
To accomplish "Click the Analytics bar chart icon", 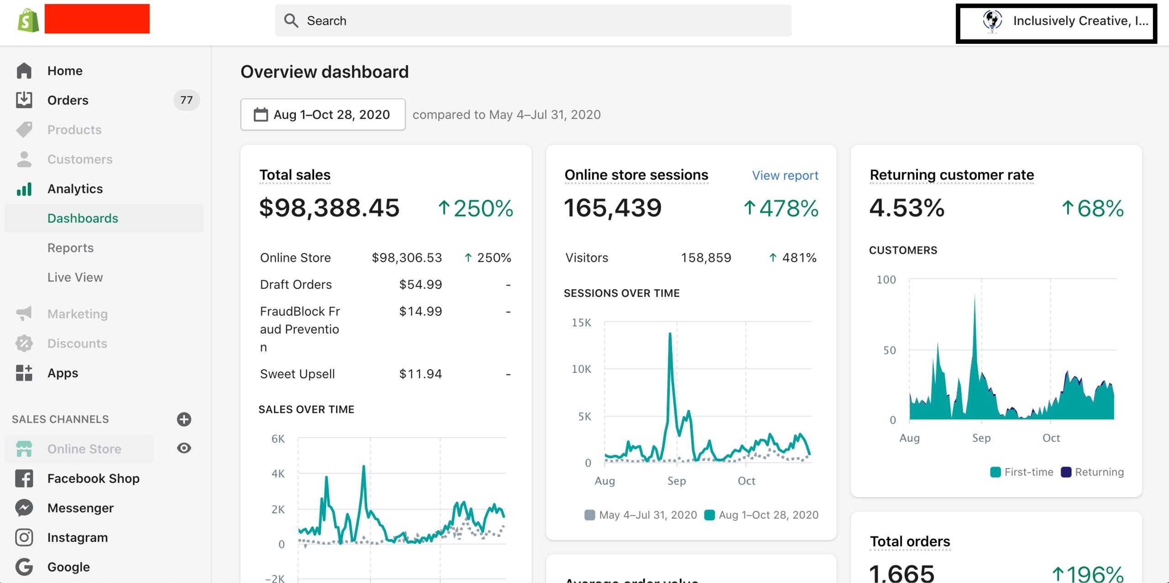I will point(24,189).
